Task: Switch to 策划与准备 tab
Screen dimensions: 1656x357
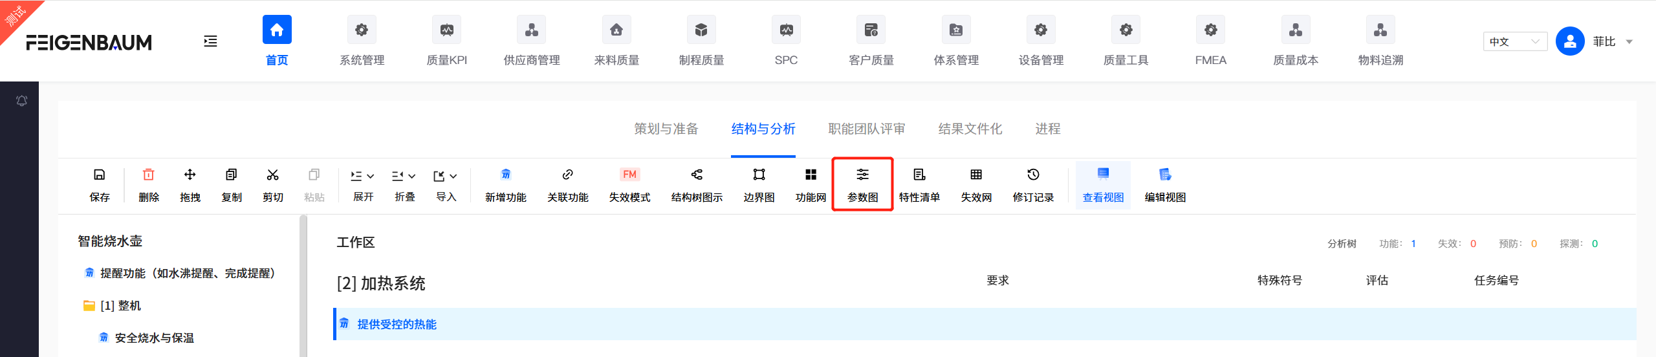Action: (x=666, y=129)
